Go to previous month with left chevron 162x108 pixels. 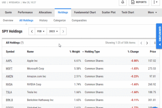click(32, 31)
